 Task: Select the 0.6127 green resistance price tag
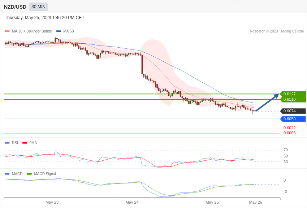[293, 94]
